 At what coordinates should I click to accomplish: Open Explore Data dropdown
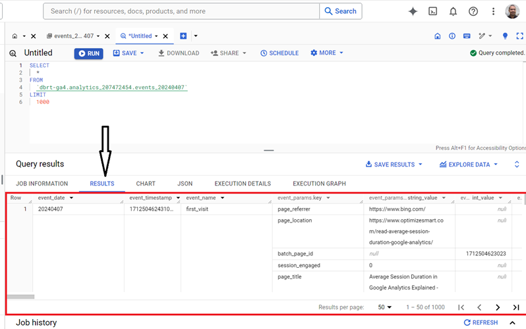point(469,164)
